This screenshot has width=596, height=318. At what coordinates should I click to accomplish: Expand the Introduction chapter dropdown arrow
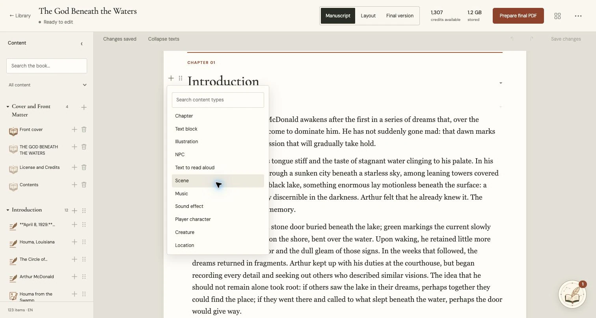[501, 83]
